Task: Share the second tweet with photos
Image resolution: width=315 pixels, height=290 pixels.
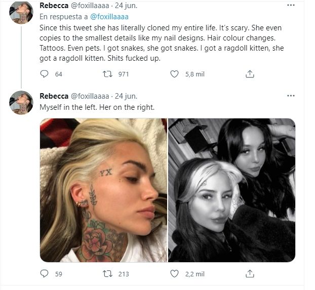Action: pos(249,274)
